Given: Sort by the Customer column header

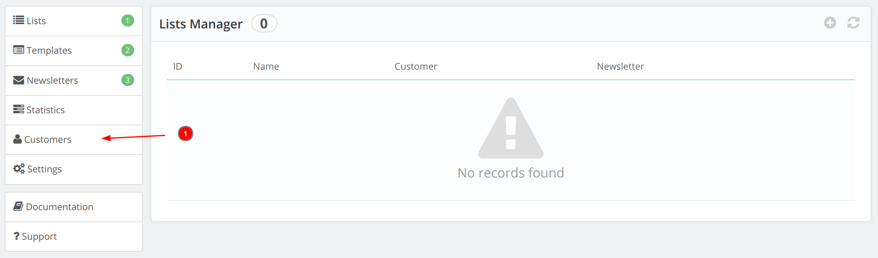Looking at the screenshot, I should coord(416,67).
